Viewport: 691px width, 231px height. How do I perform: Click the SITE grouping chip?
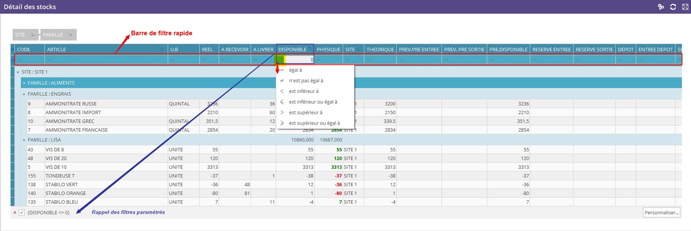coord(25,35)
